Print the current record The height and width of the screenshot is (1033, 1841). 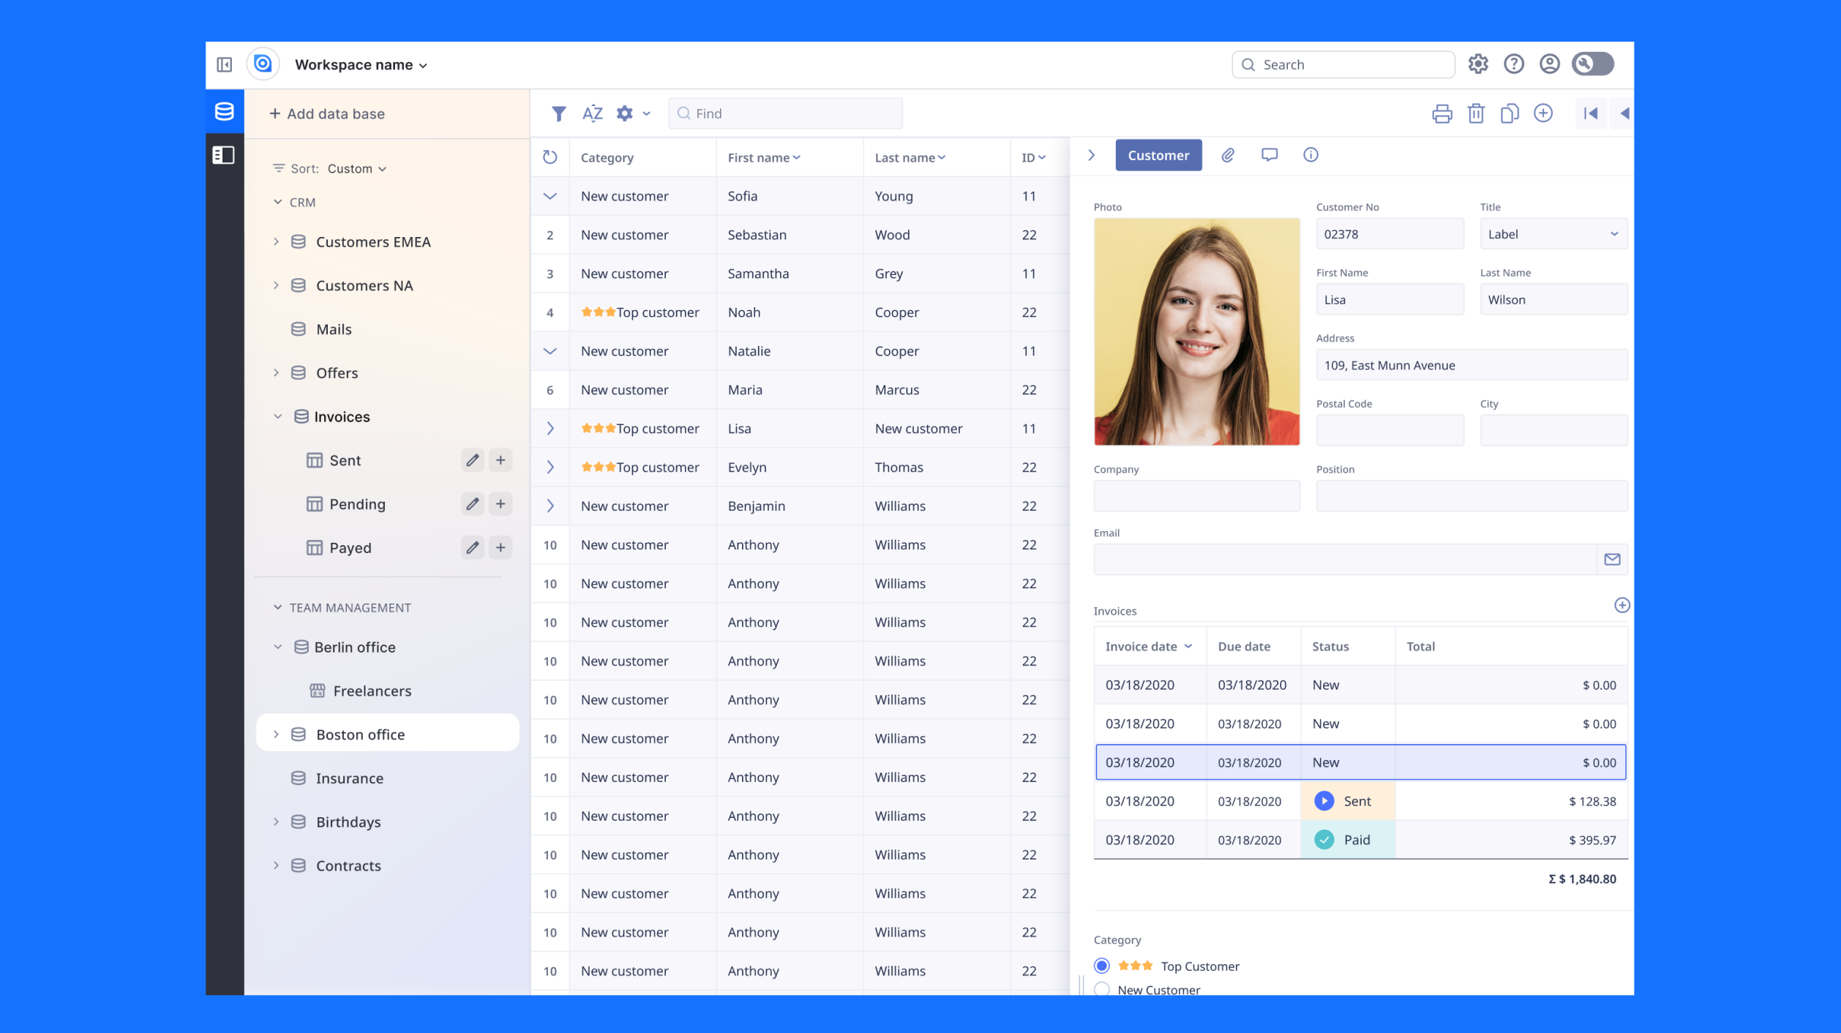pos(1442,113)
